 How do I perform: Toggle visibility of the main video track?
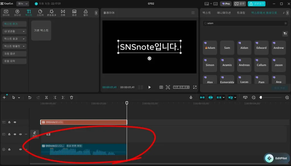[15, 134]
